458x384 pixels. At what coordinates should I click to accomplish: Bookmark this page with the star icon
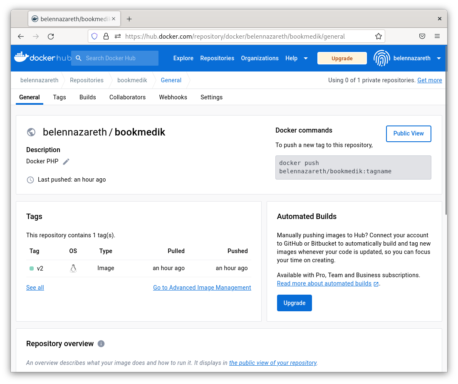click(378, 36)
